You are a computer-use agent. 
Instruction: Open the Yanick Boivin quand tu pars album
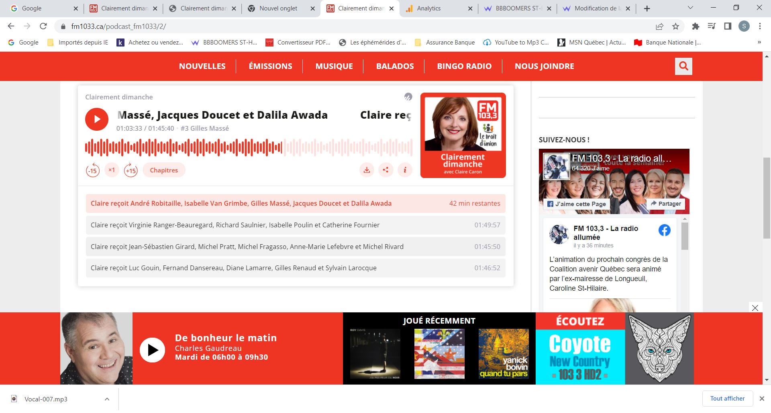tap(504, 354)
